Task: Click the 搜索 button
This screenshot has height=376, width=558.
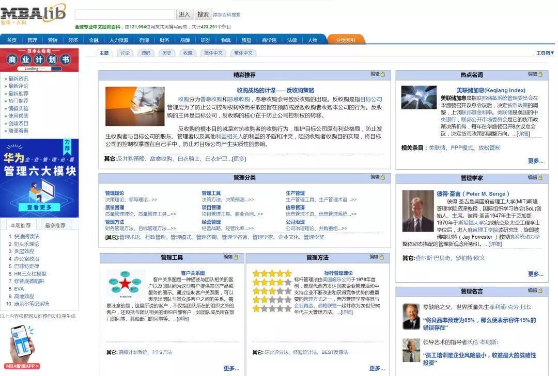Action: [x=203, y=14]
